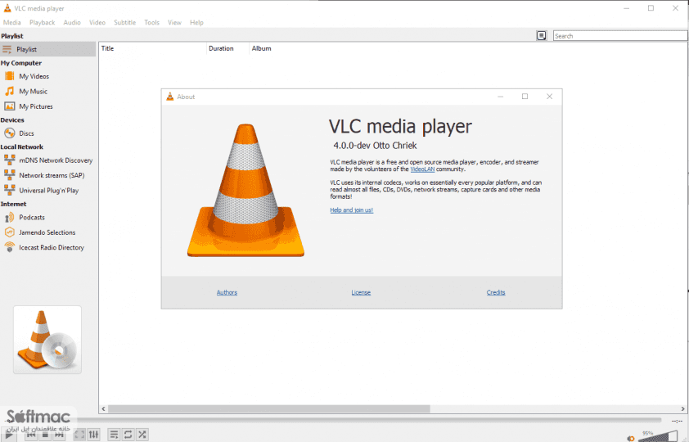Open the Media menu
Screen dimensions: 689x442
[11, 22]
